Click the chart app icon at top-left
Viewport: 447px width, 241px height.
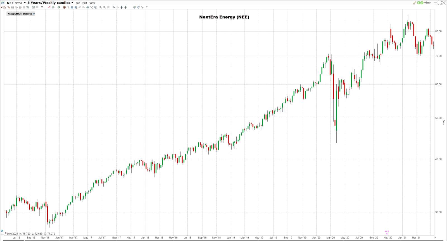point(3,3)
